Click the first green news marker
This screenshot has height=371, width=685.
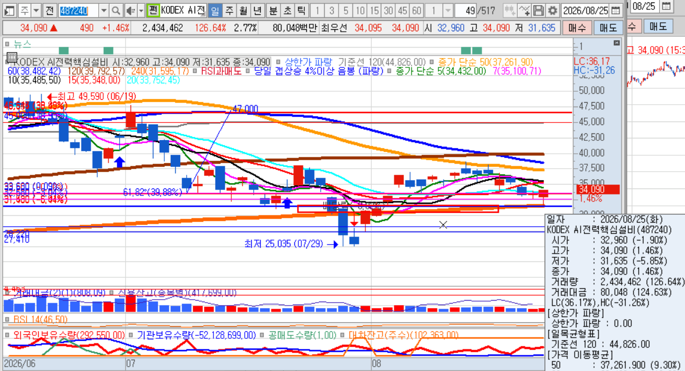tap(64, 50)
